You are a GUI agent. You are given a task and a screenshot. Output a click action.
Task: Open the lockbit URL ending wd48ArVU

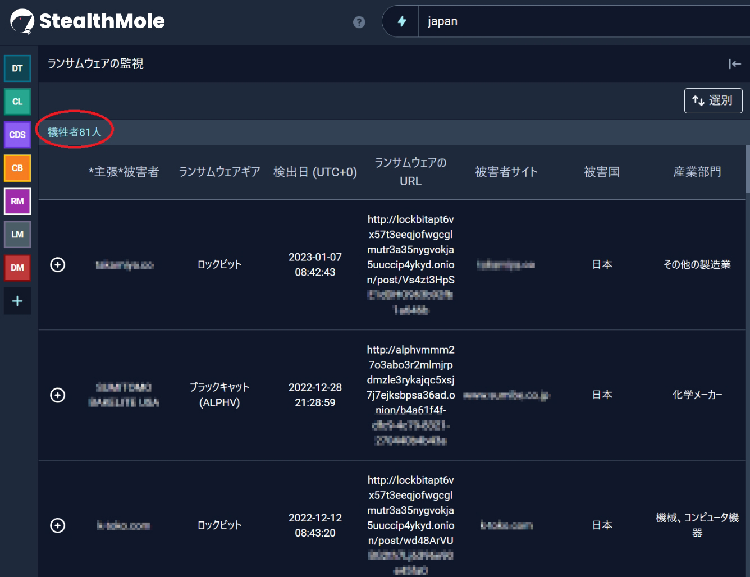(411, 525)
